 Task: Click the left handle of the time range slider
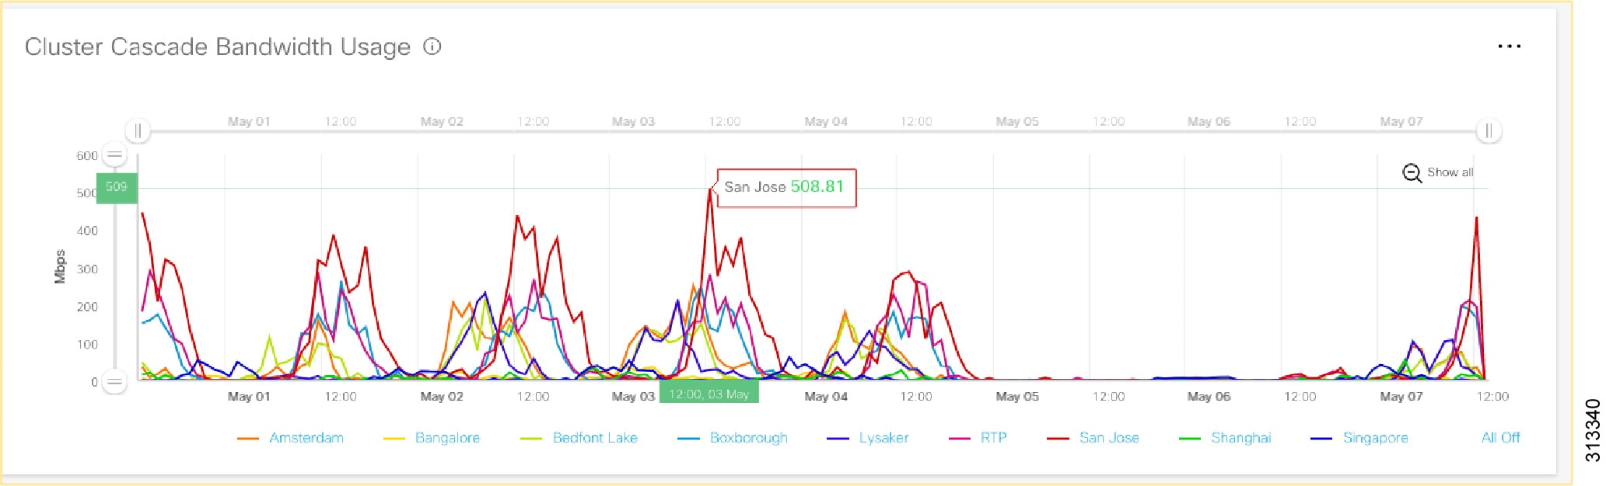coord(138,130)
